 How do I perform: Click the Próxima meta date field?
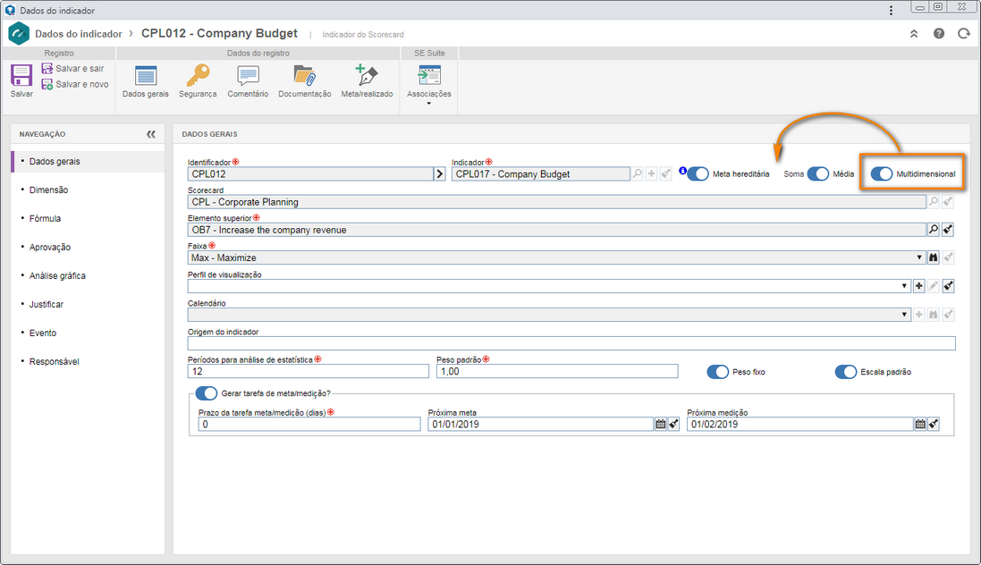[x=540, y=425]
